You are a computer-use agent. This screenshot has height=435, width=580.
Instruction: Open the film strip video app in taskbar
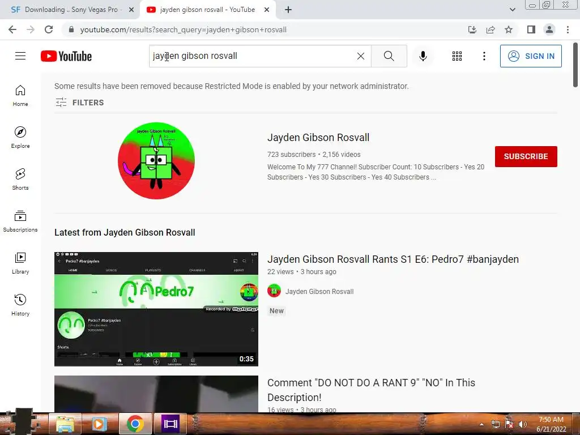tap(170, 424)
